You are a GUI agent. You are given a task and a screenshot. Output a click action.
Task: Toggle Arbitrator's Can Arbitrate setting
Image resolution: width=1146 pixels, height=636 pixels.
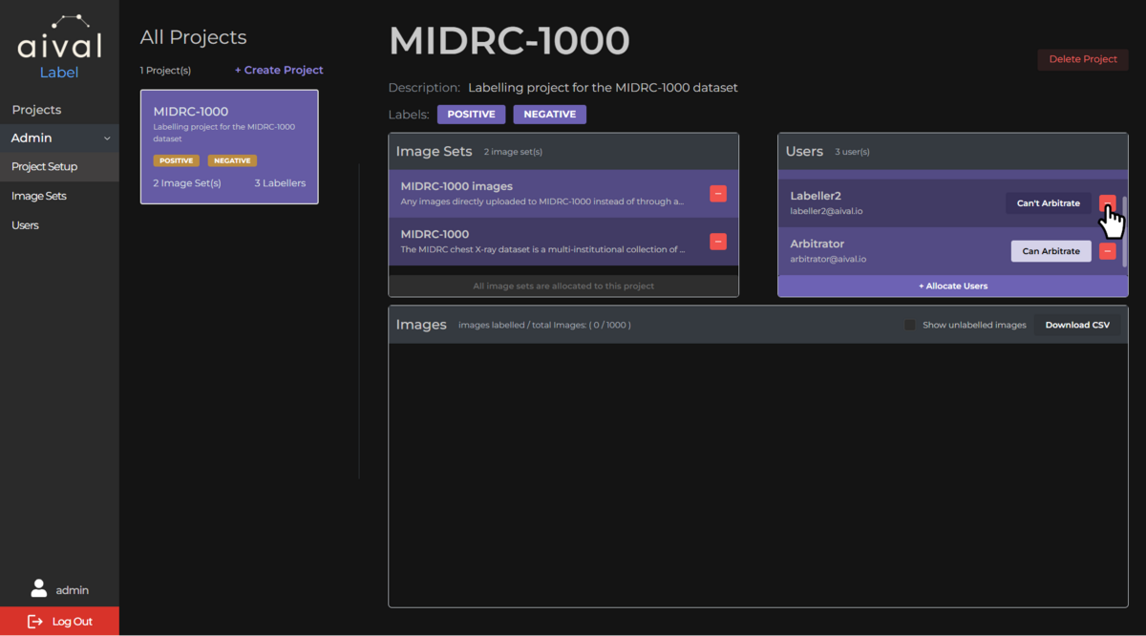click(1050, 251)
